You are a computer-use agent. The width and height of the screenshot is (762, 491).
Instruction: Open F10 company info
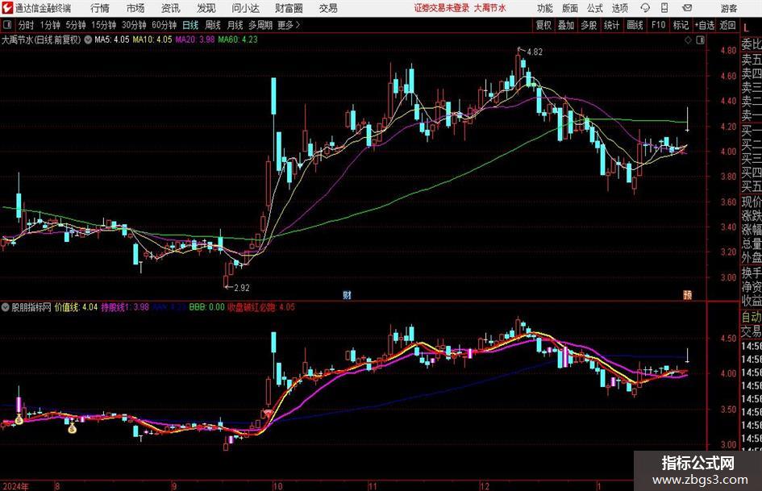click(658, 25)
